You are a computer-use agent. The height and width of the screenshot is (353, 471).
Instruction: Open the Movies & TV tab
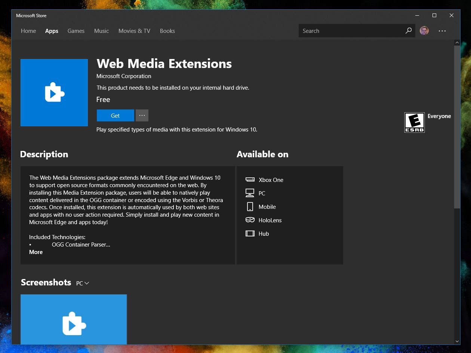(134, 31)
